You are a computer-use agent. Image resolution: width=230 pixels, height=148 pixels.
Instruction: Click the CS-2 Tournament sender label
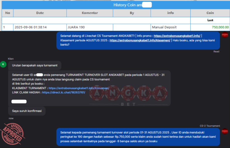[x=210, y=126]
